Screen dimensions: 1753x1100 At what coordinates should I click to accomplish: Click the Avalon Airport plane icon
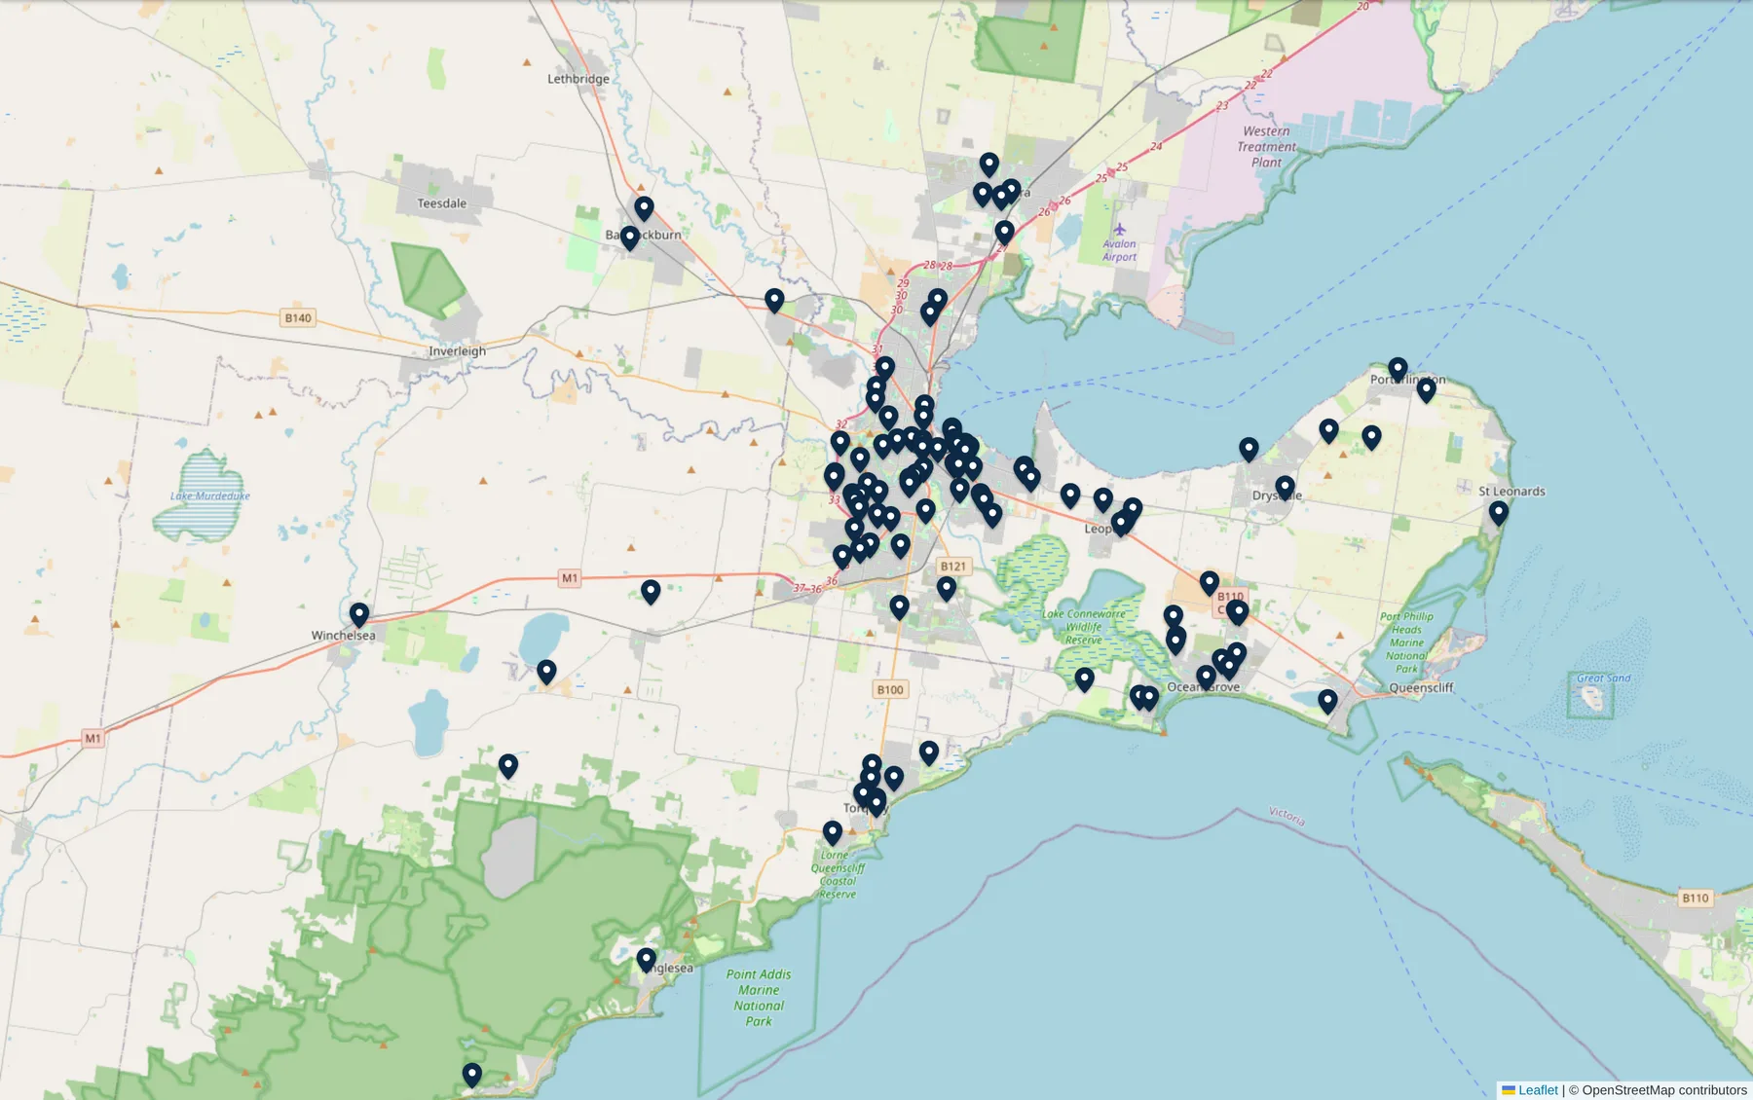point(1119,230)
